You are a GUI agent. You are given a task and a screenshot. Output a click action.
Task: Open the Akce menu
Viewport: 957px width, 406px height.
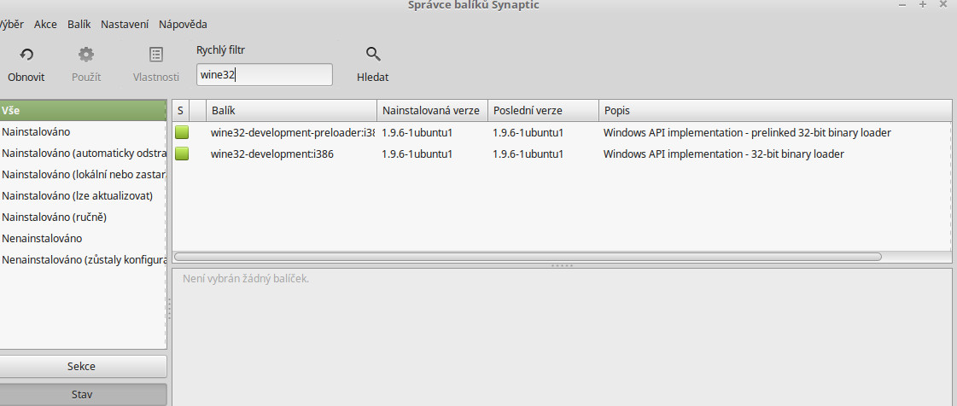(45, 25)
